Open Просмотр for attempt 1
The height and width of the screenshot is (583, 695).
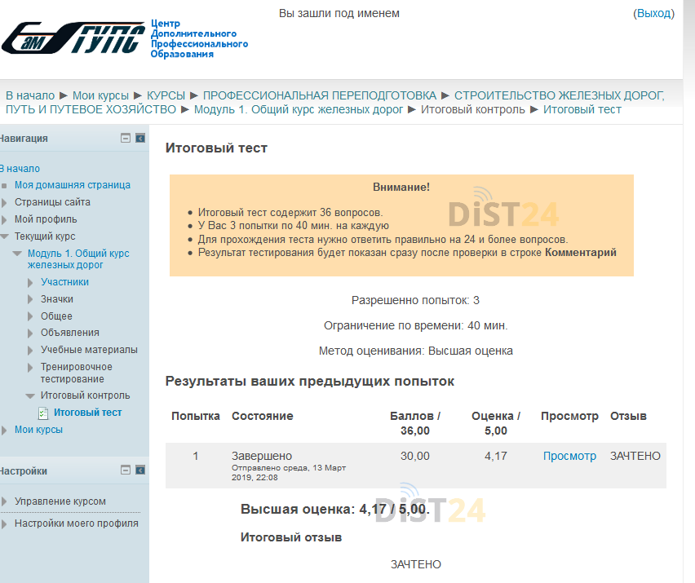click(569, 456)
